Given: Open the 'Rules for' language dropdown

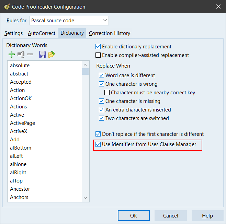Looking at the screenshot, I should click(69, 21).
